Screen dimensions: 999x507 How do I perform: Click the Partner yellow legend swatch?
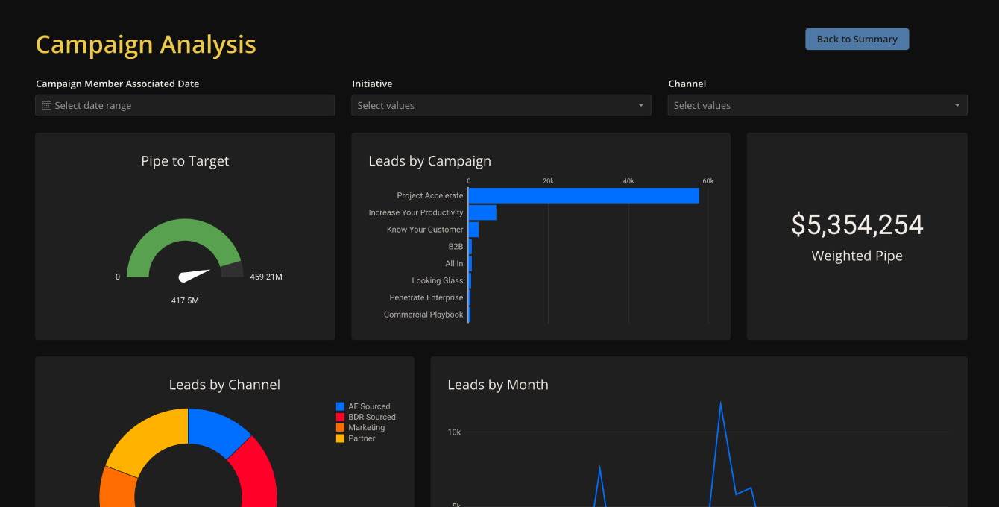[341, 438]
